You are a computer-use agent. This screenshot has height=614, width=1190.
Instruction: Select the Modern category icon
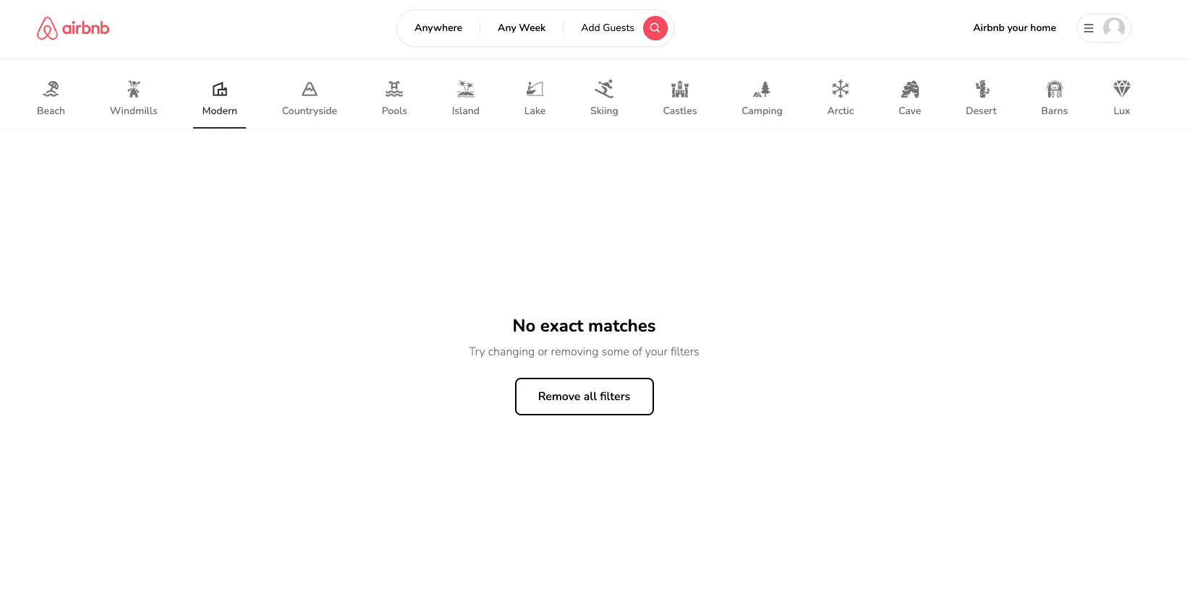click(220, 89)
